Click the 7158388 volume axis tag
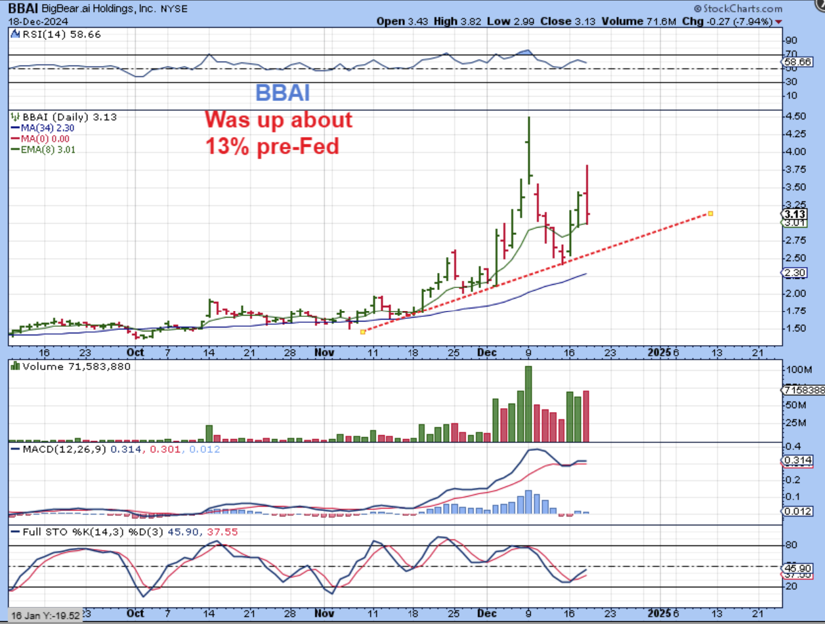Screen dimensions: 825x624 803,390
